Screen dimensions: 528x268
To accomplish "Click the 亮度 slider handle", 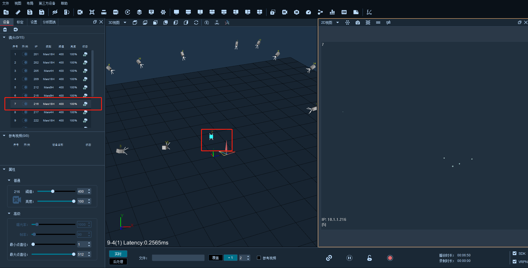I will [x=74, y=201].
